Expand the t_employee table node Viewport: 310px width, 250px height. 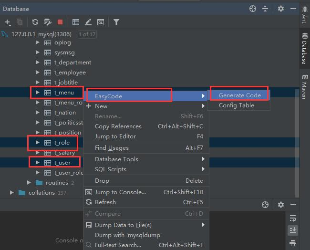pyautogui.click(x=37, y=73)
